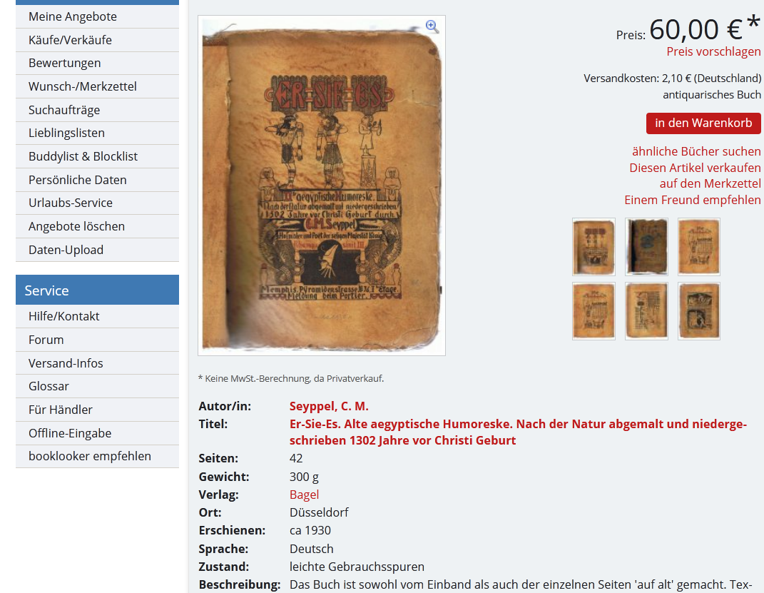Select the third thumbnail in top row
This screenshot has height=593, width=764.
[x=698, y=247]
